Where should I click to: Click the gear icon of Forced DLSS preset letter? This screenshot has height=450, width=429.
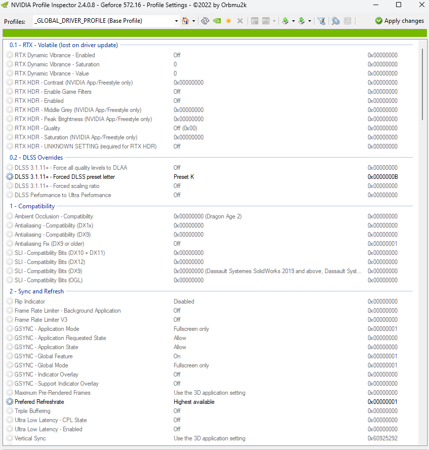pos(10,177)
